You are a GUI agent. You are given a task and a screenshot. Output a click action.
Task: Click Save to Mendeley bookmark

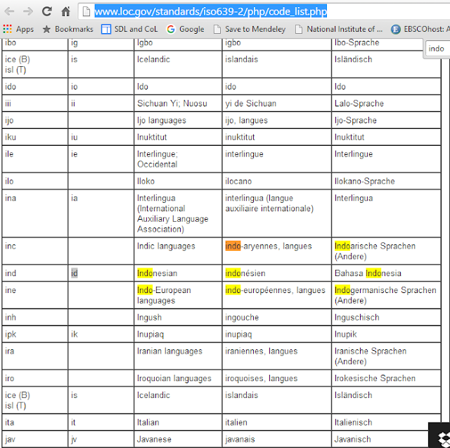[x=250, y=29]
